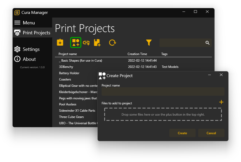Select Pegs with moving jaws project
The height and width of the screenshot is (162, 241).
click(x=78, y=98)
